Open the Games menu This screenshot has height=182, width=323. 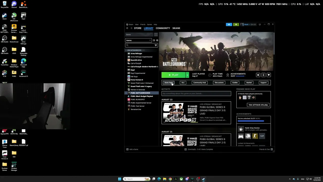tap(149, 25)
